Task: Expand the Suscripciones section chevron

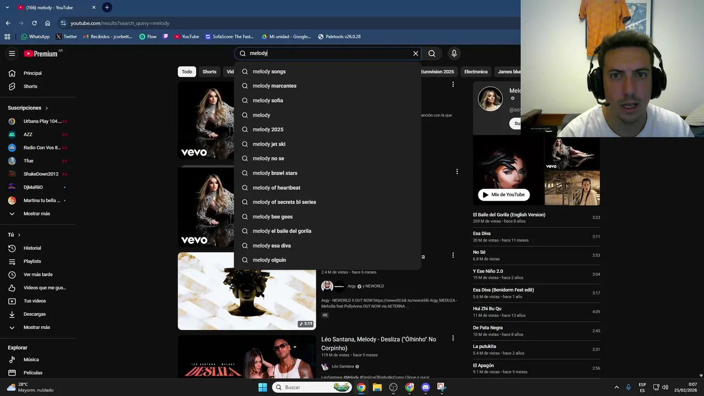Action: pos(47,108)
